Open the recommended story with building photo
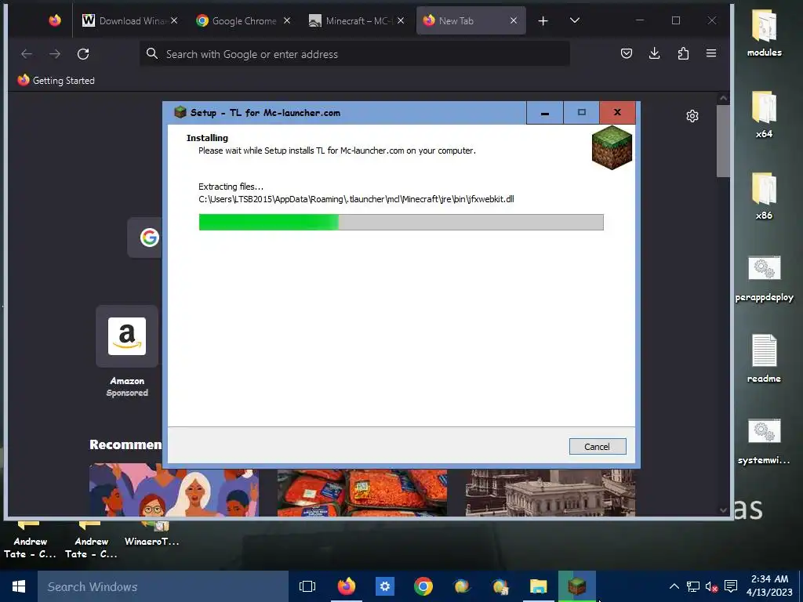Viewport: 803px width, 602px height. tap(550, 491)
